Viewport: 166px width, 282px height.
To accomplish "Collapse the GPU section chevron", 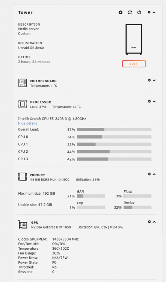I will (x=154, y=222).
